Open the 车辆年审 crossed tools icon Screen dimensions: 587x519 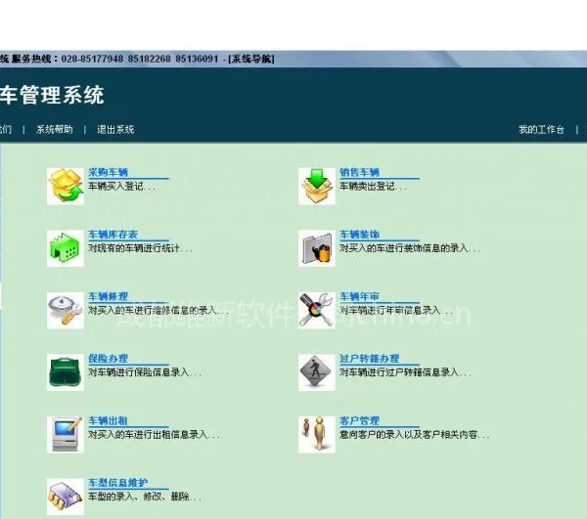317,310
